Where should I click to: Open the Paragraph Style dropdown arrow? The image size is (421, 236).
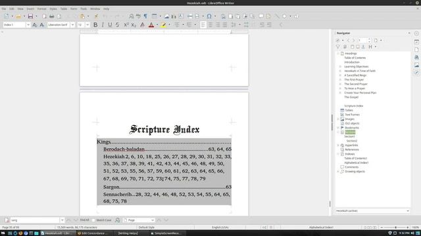pos(28,25)
